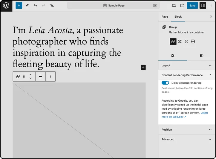The width and height of the screenshot is (216, 159).
Task: Select the Row layout variation
Action: pos(180,42)
